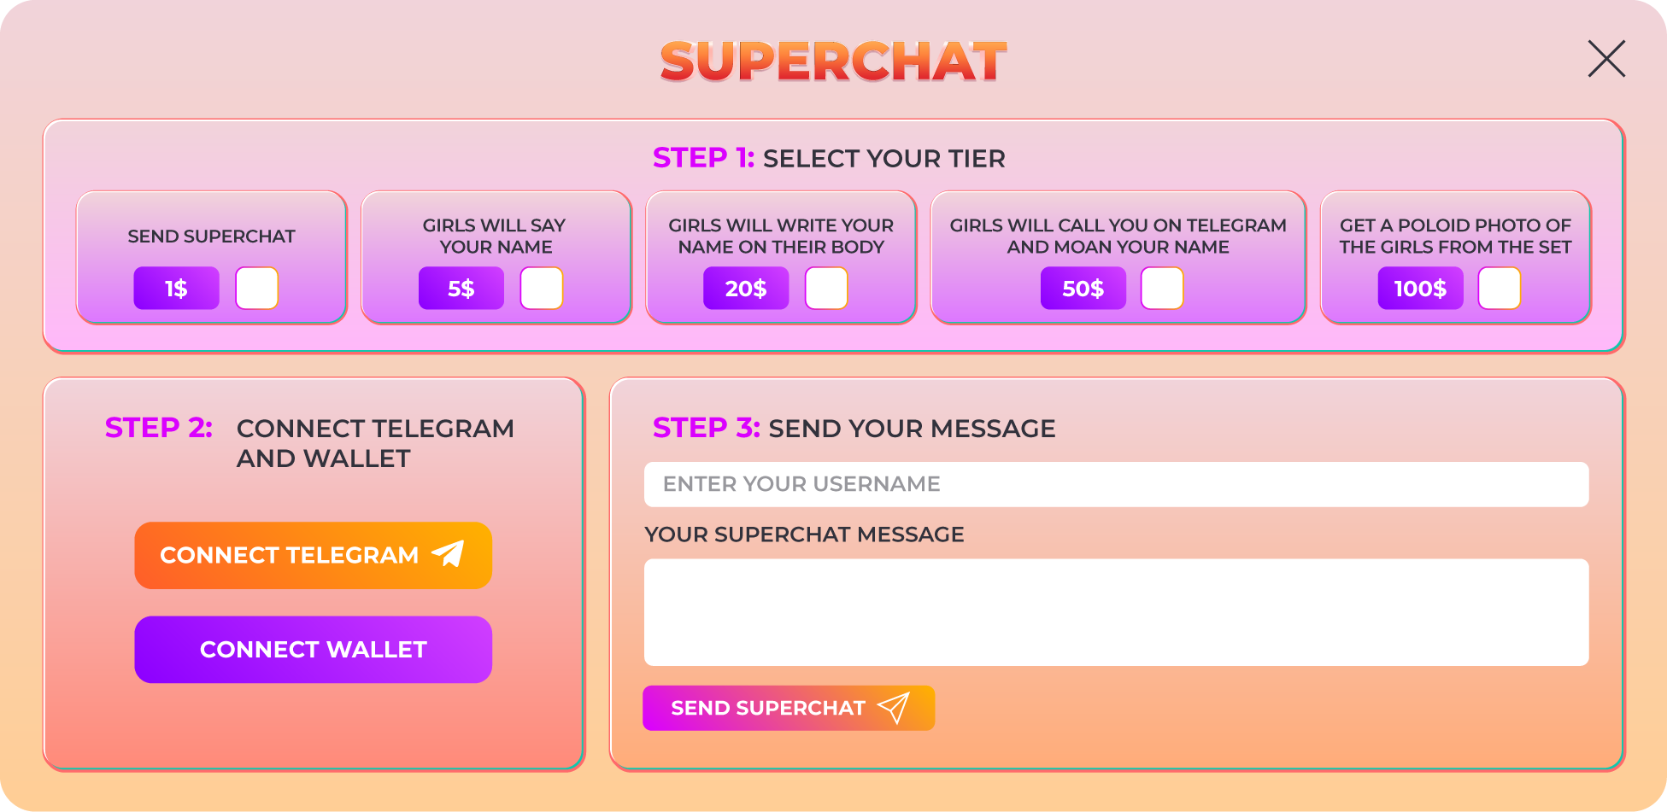
Task: Tick the 5$ tier checkbox
Action: (x=542, y=289)
